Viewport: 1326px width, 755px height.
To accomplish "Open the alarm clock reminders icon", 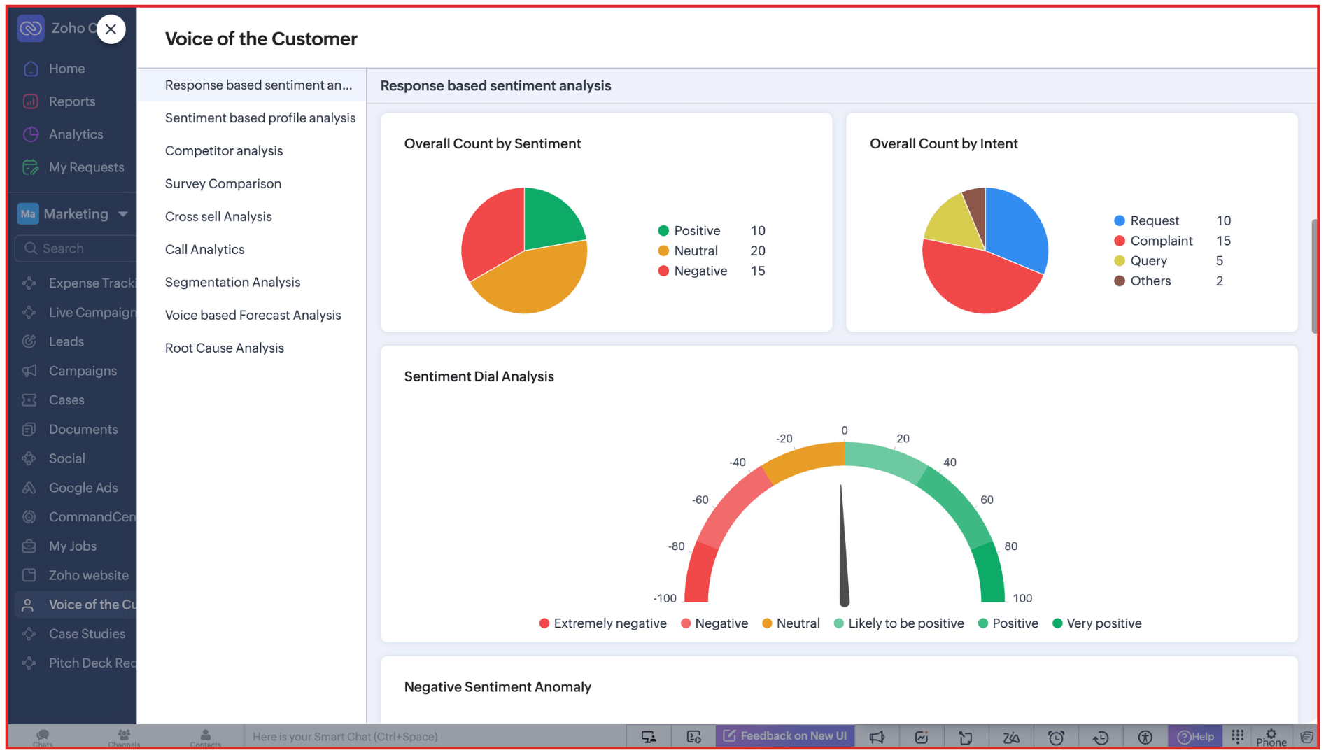I will (x=1056, y=737).
